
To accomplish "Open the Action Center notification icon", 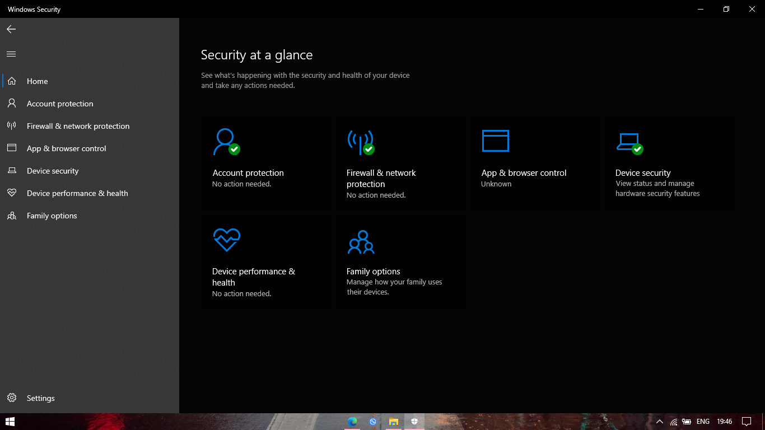I will (x=747, y=421).
